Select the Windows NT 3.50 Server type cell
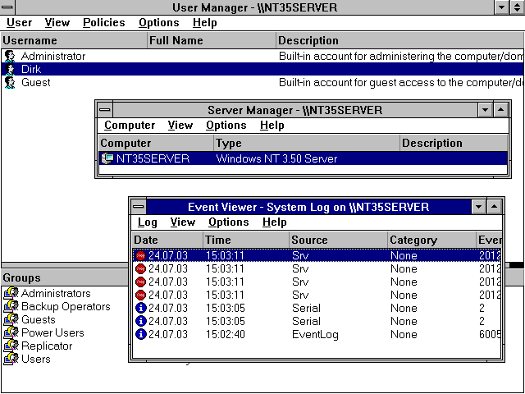This screenshot has height=394, width=525. [276, 158]
